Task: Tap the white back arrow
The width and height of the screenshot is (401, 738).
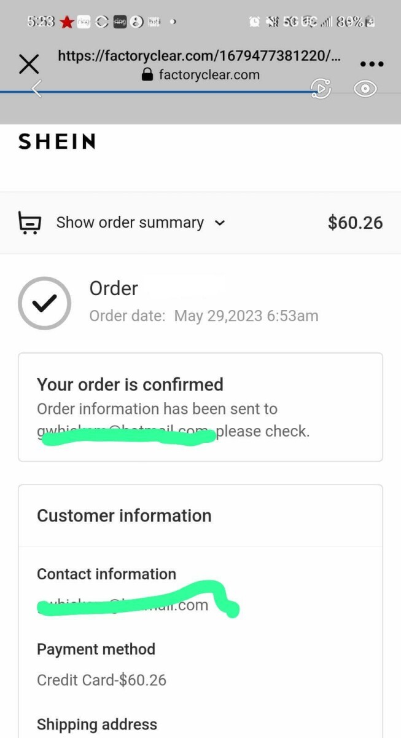Action: point(37,89)
